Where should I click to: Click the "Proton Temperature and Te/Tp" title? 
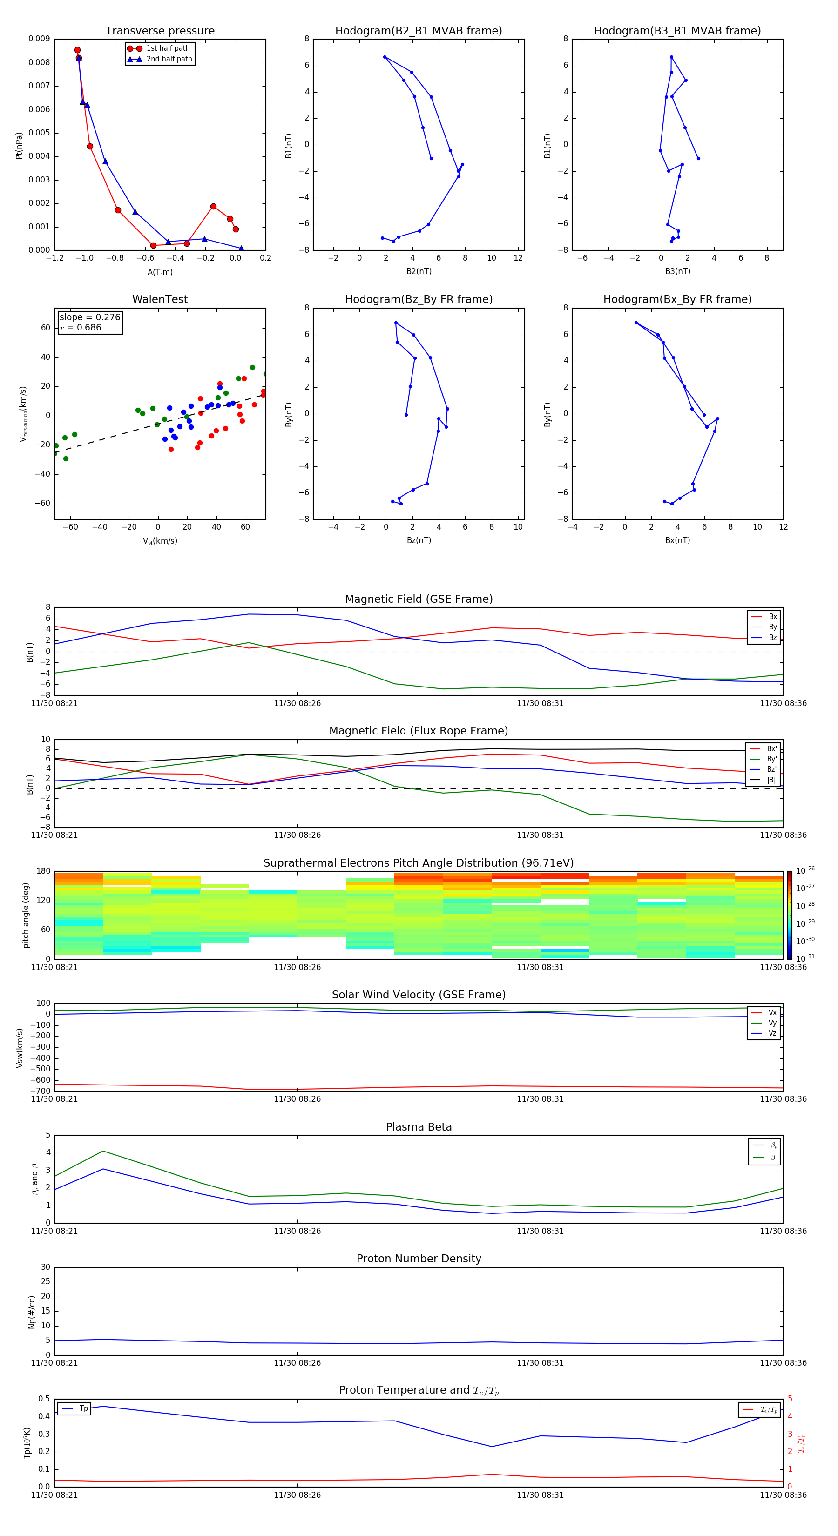419,1390
